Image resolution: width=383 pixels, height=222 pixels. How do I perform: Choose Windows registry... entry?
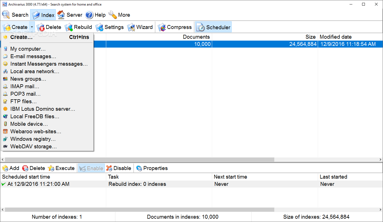[x=47, y=139]
